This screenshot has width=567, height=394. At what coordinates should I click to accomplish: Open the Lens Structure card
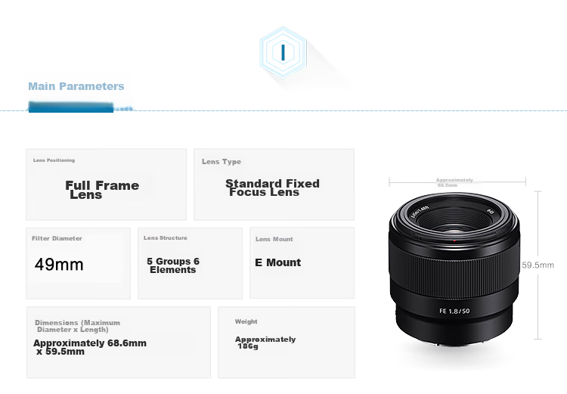[x=191, y=263]
